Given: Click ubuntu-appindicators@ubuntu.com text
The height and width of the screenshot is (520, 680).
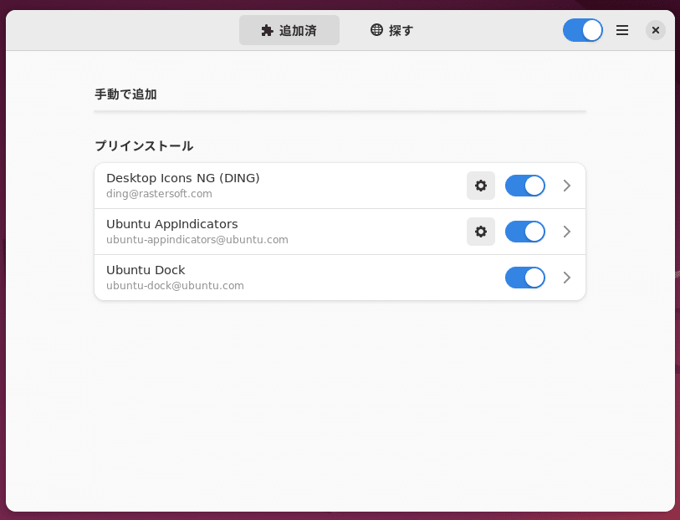Looking at the screenshot, I should [x=197, y=240].
